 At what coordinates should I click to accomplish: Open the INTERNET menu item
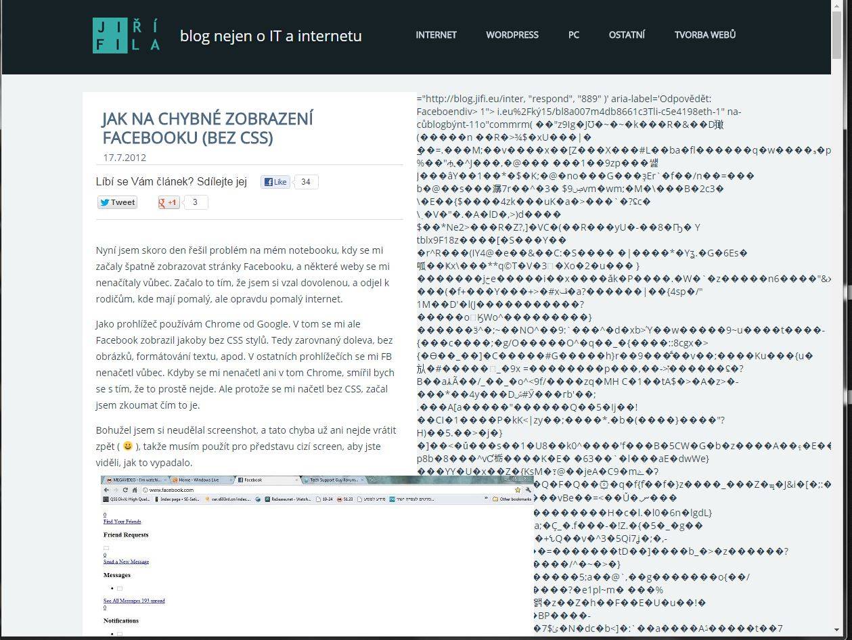coord(436,35)
